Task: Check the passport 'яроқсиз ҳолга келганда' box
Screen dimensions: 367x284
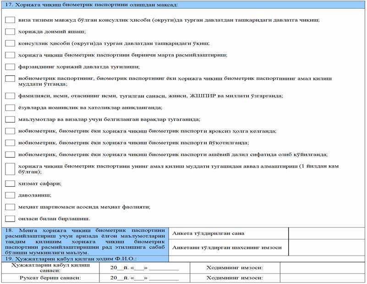Action: point(10,131)
